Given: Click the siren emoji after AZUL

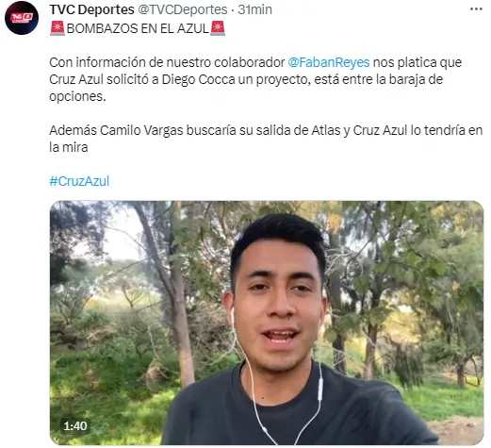Looking at the screenshot, I should point(218,28).
